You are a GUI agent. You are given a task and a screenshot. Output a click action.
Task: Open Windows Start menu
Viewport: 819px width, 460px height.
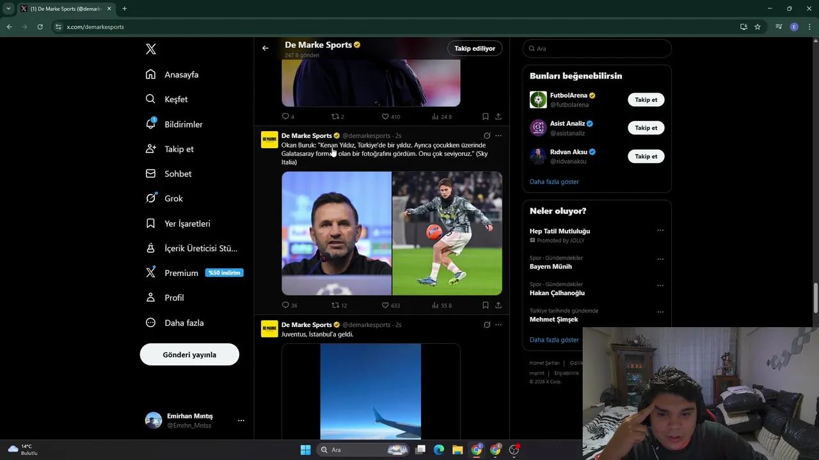tap(305, 450)
